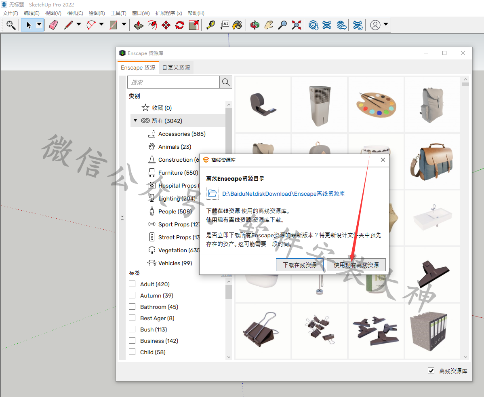The width and height of the screenshot is (484, 397).
Task: Select the paint palette asset thumbnail
Action: point(376,105)
